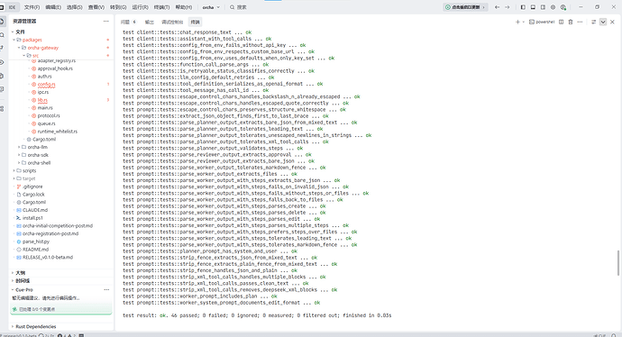Click the terminal vertical scrollbar thumb
This screenshot has width=622, height=337.
617,262
